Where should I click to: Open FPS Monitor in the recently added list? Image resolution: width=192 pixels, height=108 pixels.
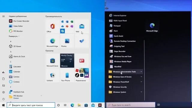(x=16, y=31)
